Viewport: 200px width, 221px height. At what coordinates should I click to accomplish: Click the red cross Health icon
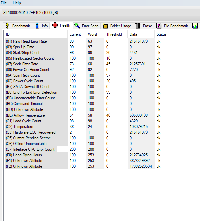tap(55, 25)
